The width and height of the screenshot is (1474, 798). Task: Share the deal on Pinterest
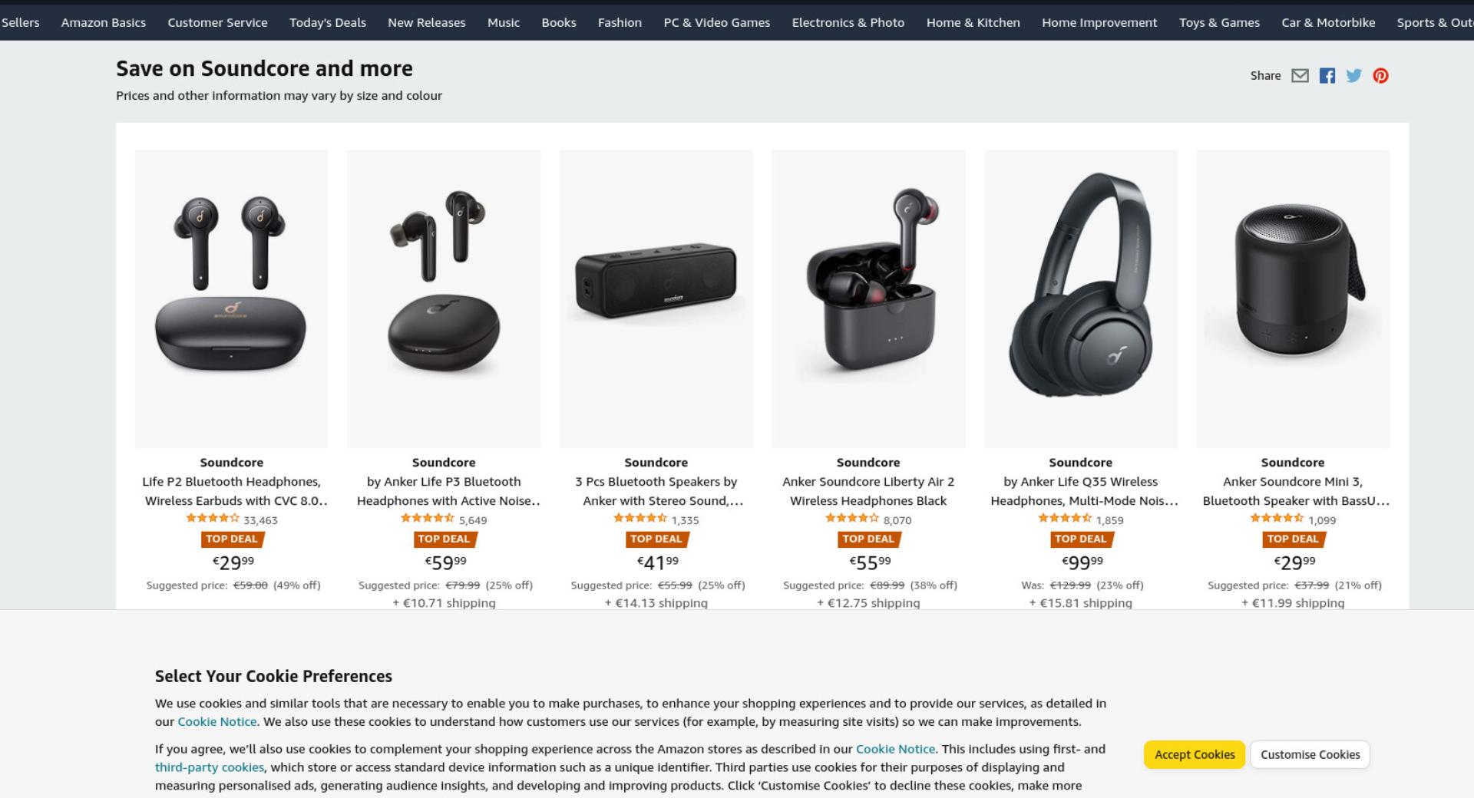tap(1380, 75)
